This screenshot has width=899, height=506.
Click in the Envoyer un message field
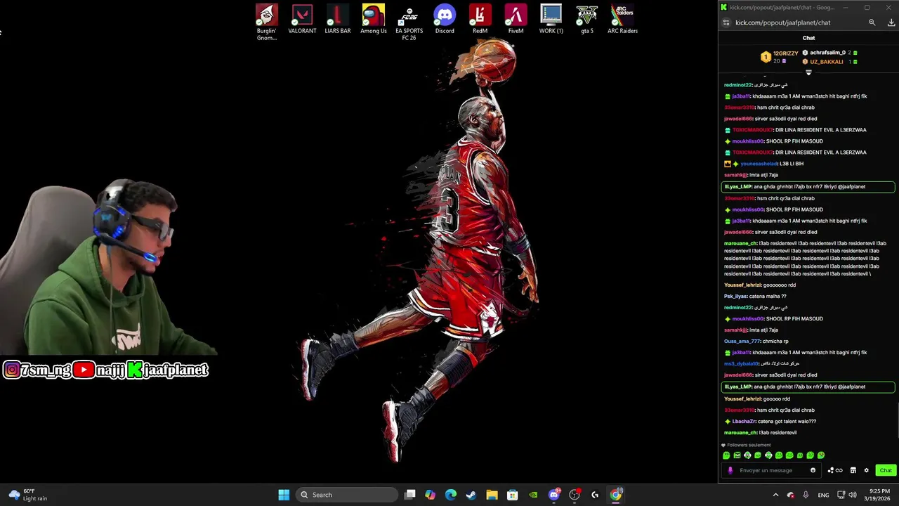[773, 470]
